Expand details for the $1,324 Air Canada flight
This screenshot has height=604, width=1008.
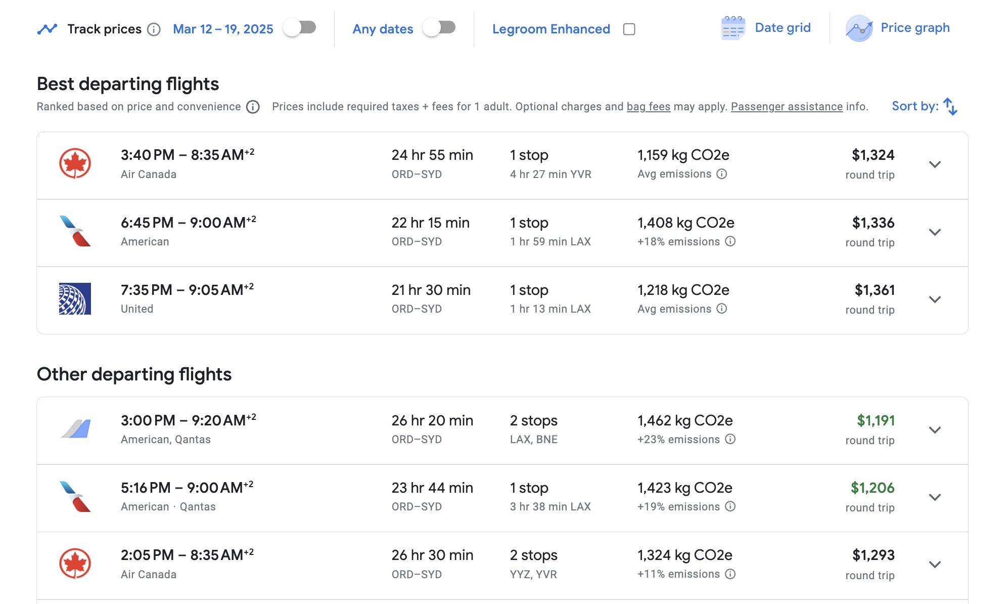(934, 164)
